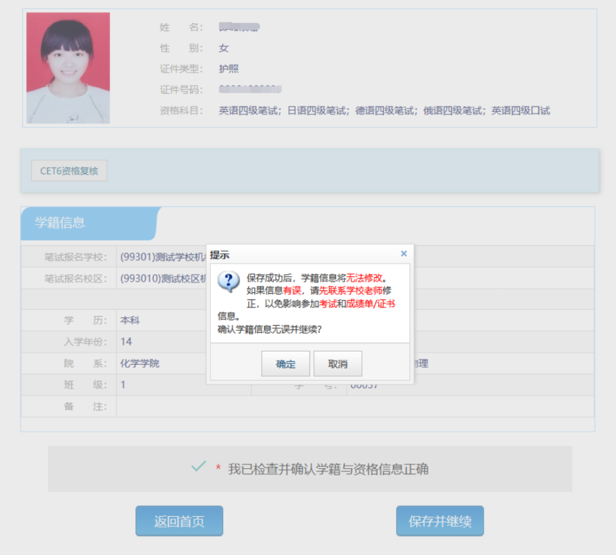The height and width of the screenshot is (555, 616).
Task: Select the 院系 value 化学学院
Action: [x=140, y=363]
